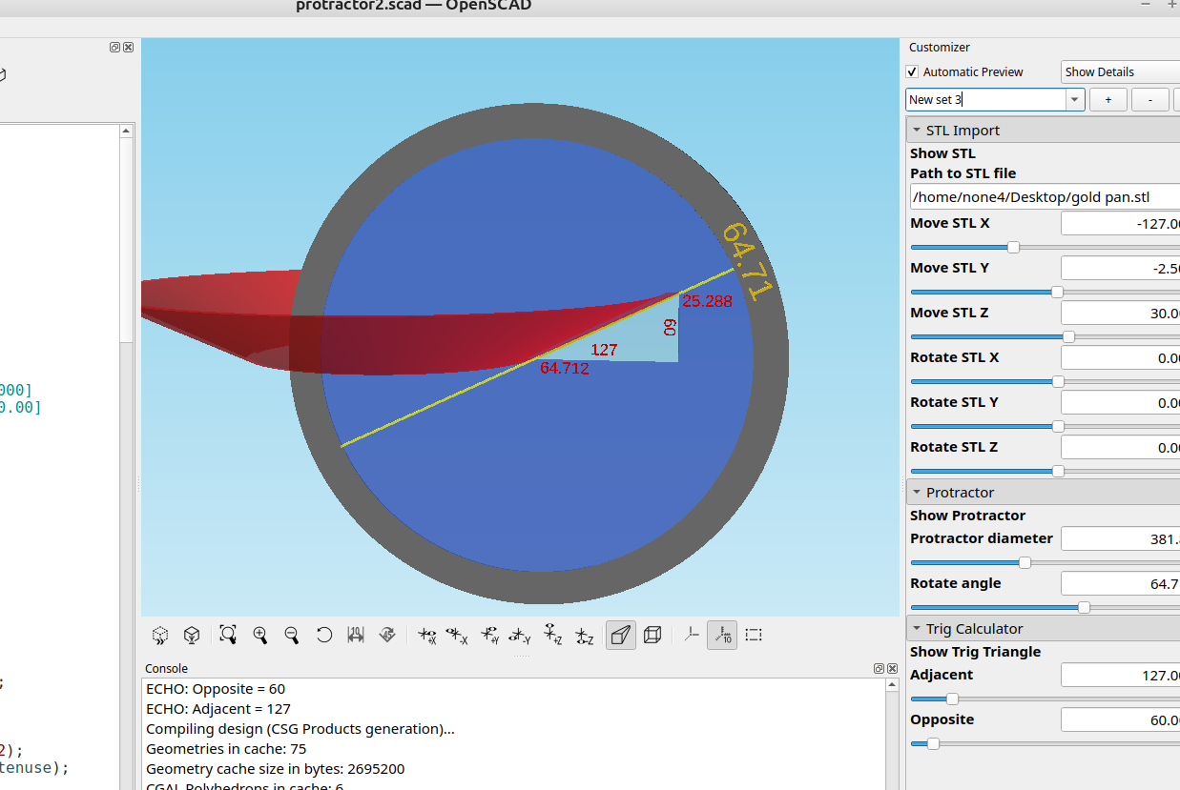Click the Path to STL file field
1180x790 pixels.
(1045, 197)
